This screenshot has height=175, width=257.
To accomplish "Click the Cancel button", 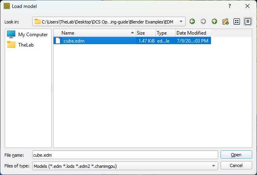I will point(236,165).
